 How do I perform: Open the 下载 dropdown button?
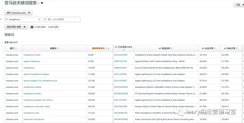tap(239, 5)
